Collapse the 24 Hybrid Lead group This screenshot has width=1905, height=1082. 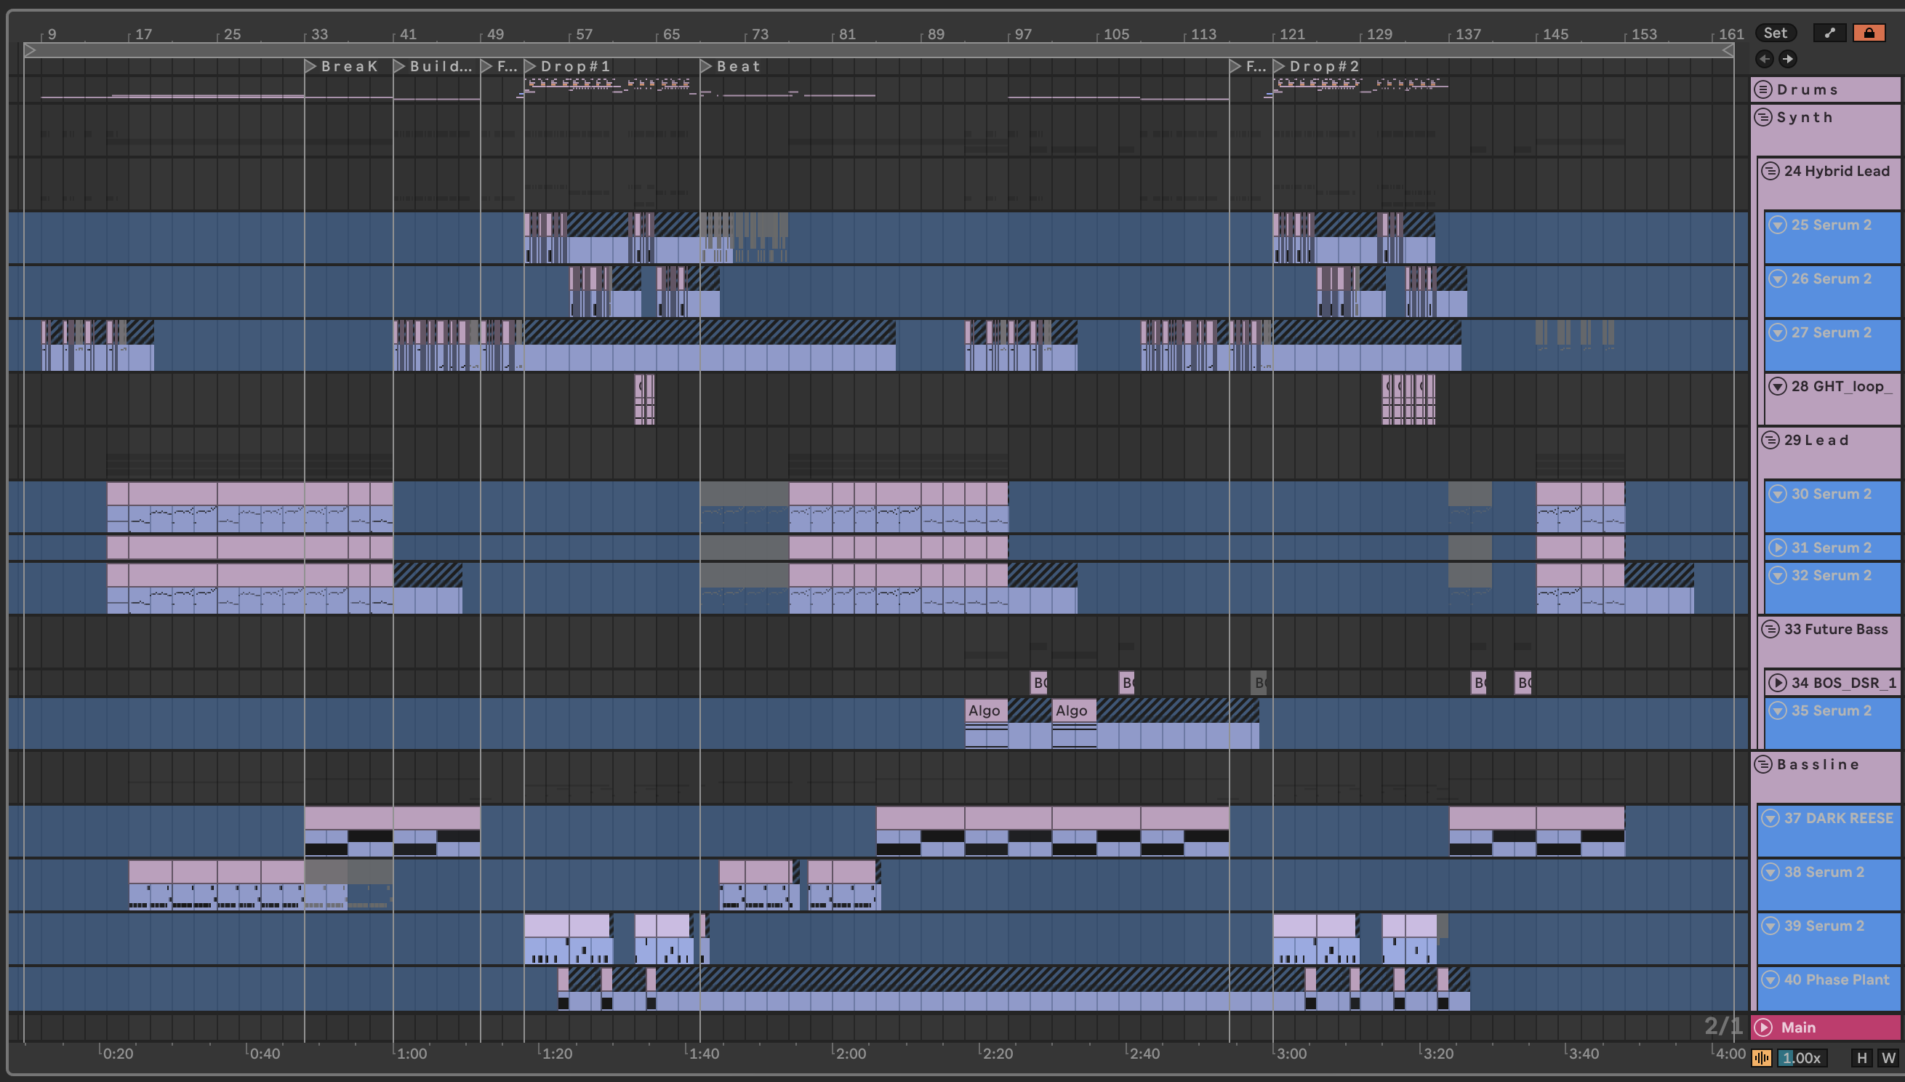[x=1770, y=171]
